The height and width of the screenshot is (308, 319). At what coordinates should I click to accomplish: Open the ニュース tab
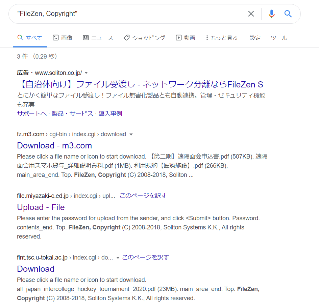click(x=98, y=38)
